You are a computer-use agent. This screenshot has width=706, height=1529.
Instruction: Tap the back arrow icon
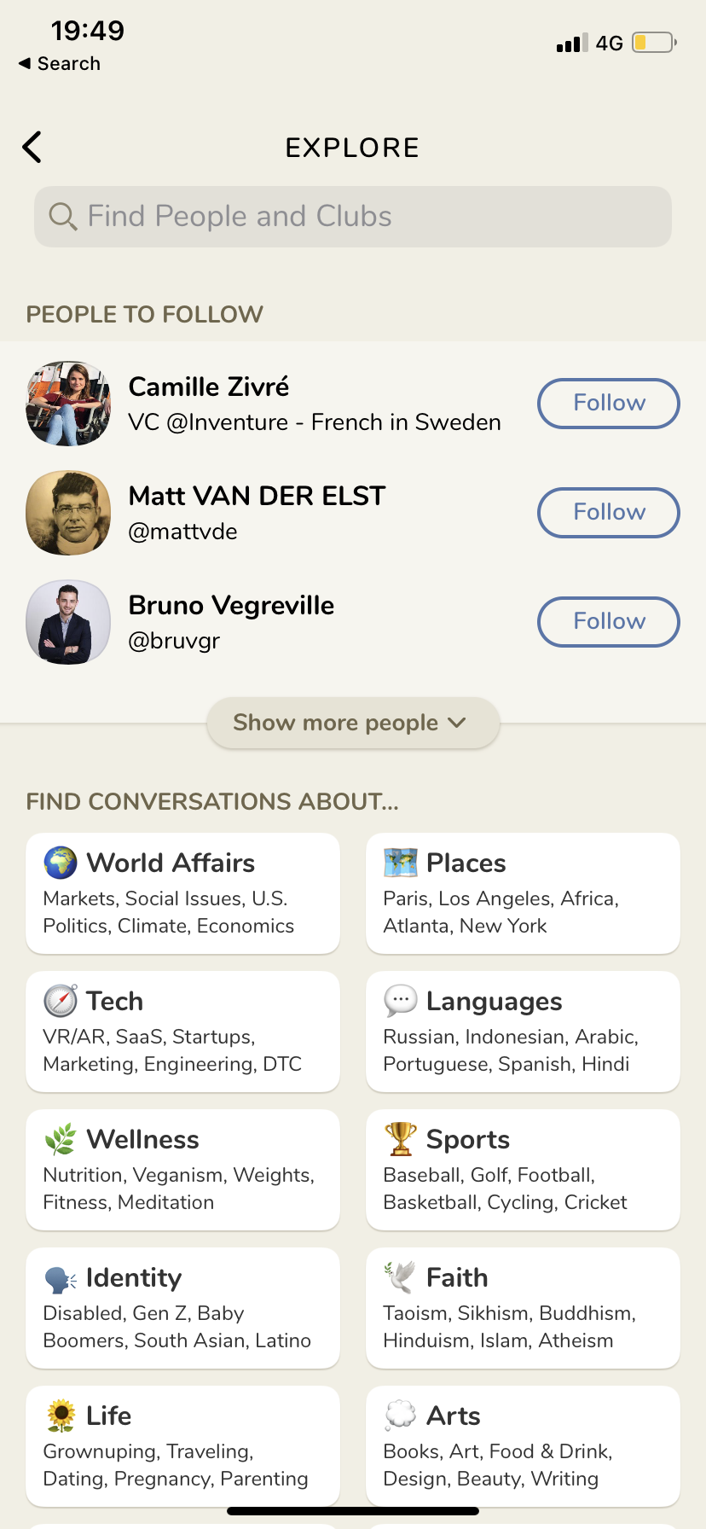[32, 147]
